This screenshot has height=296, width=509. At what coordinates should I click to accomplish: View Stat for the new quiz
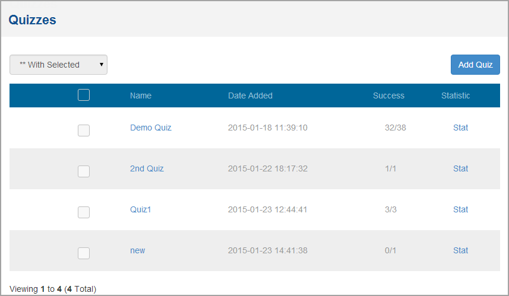pyautogui.click(x=460, y=250)
